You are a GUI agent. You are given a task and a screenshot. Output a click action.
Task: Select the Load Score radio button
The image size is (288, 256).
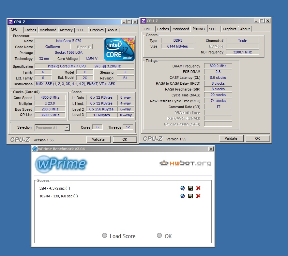(x=105, y=235)
